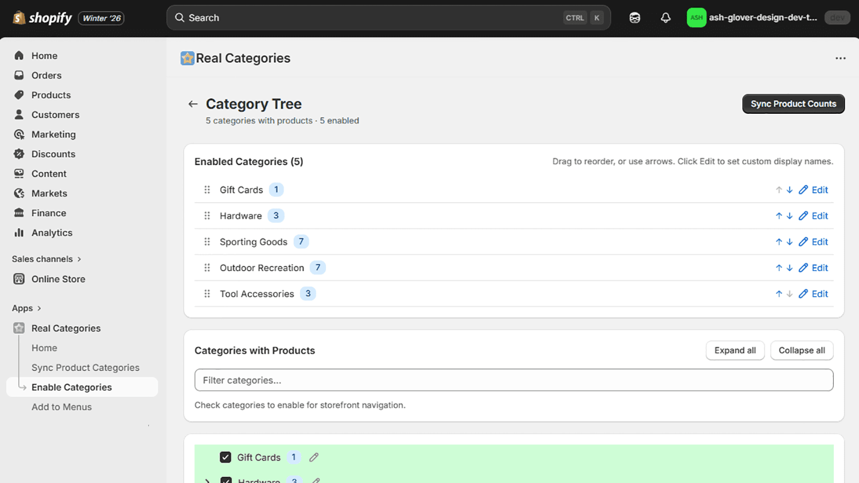The image size is (859, 483).
Task: Select Enable Categories in the app menu
Action: (72, 387)
